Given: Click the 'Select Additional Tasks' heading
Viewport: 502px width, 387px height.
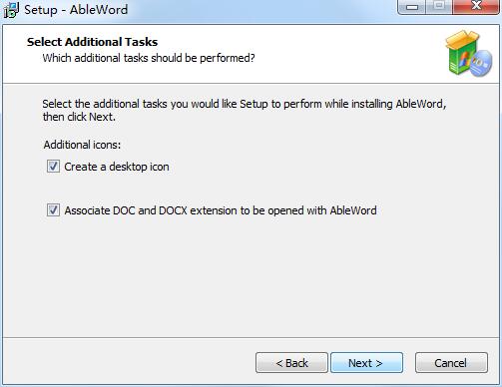Looking at the screenshot, I should point(93,42).
